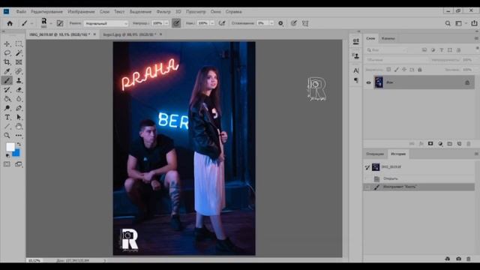The height and width of the screenshot is (270, 480).
Task: Select the Magic Wand tool
Action: click(x=19, y=53)
